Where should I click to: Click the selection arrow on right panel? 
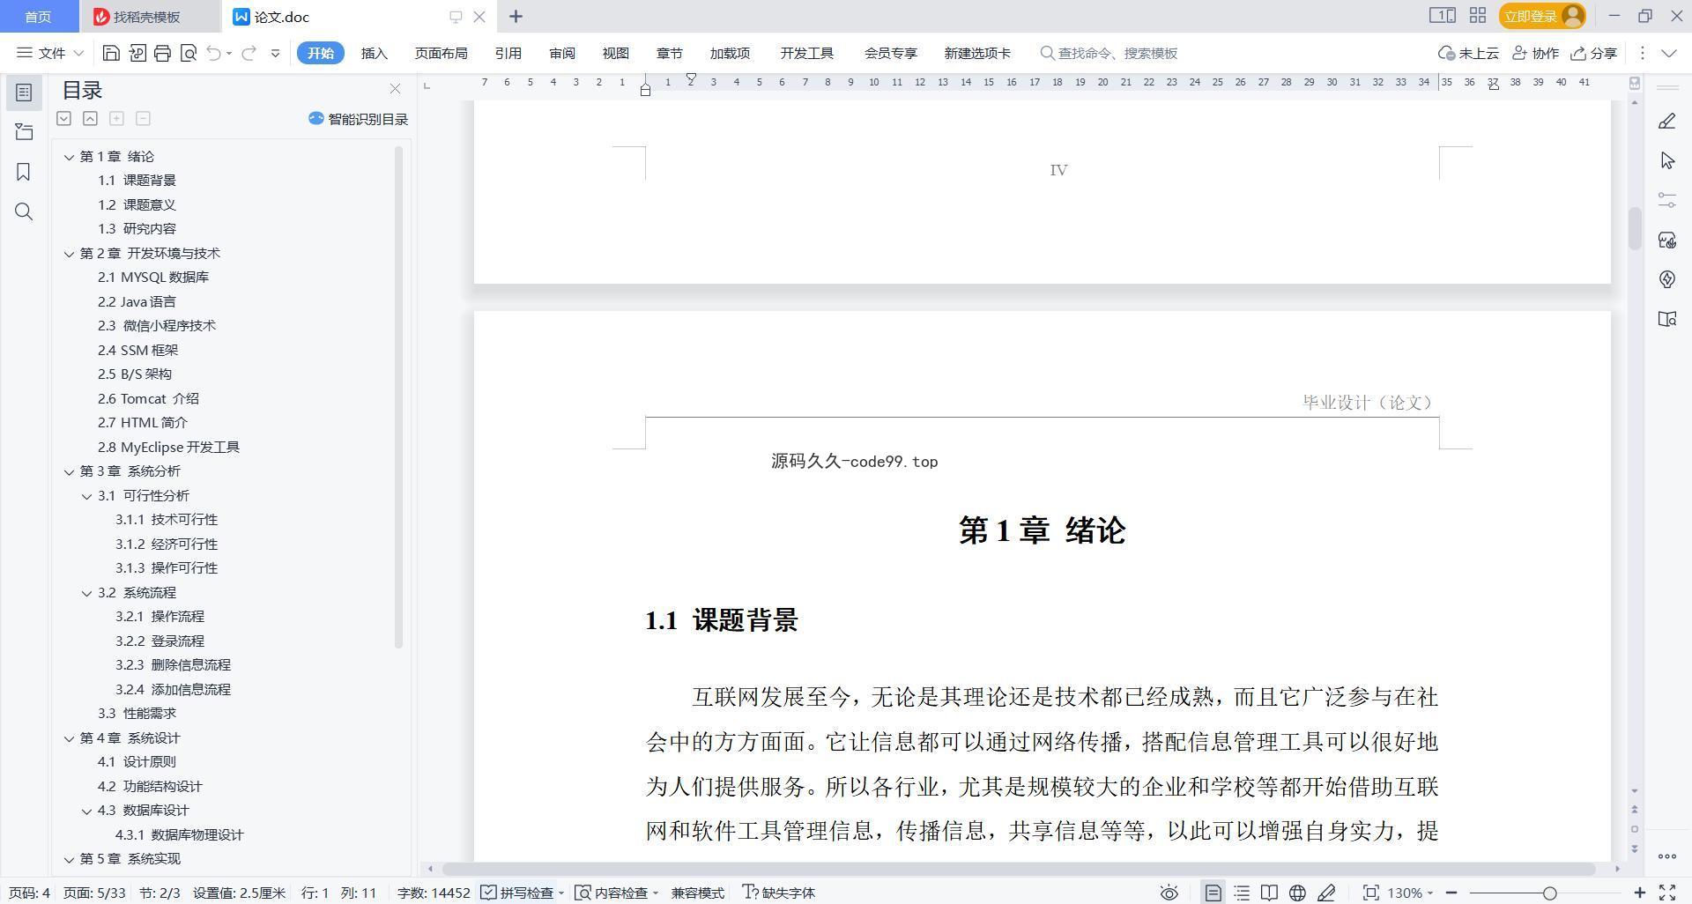point(1667,160)
